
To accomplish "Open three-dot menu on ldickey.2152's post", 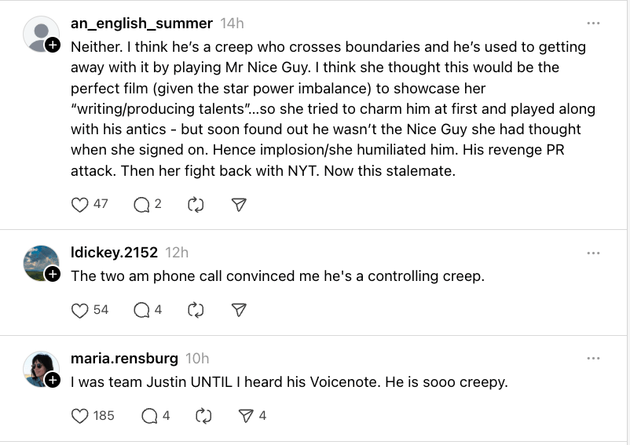I will (593, 253).
